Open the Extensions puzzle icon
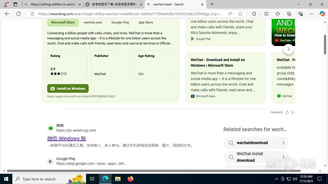 (254, 14)
